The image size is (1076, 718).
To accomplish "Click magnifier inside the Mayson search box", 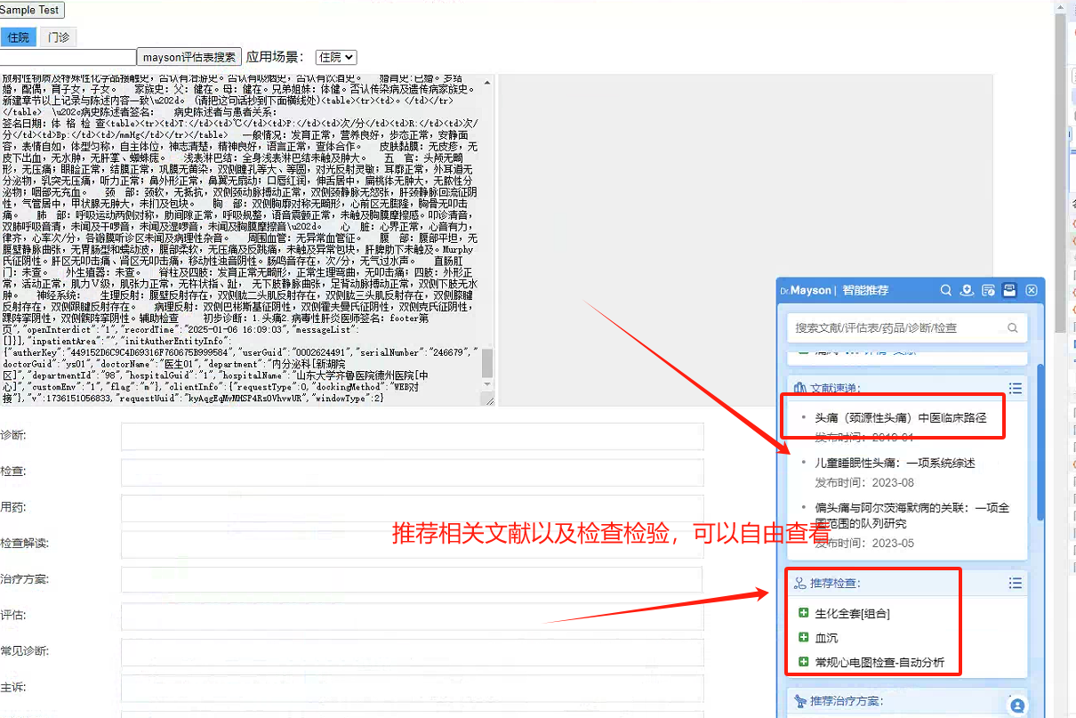I will [x=1013, y=327].
